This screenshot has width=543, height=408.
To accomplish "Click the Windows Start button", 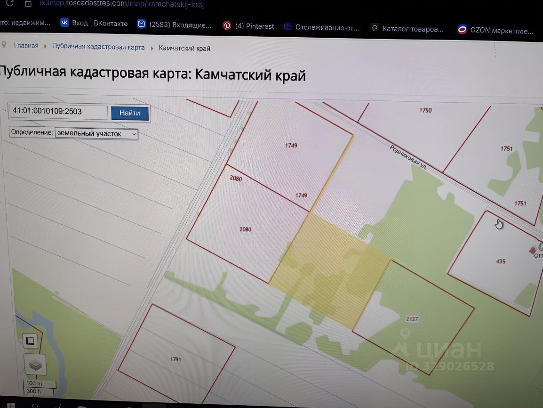I will click(11, 405).
